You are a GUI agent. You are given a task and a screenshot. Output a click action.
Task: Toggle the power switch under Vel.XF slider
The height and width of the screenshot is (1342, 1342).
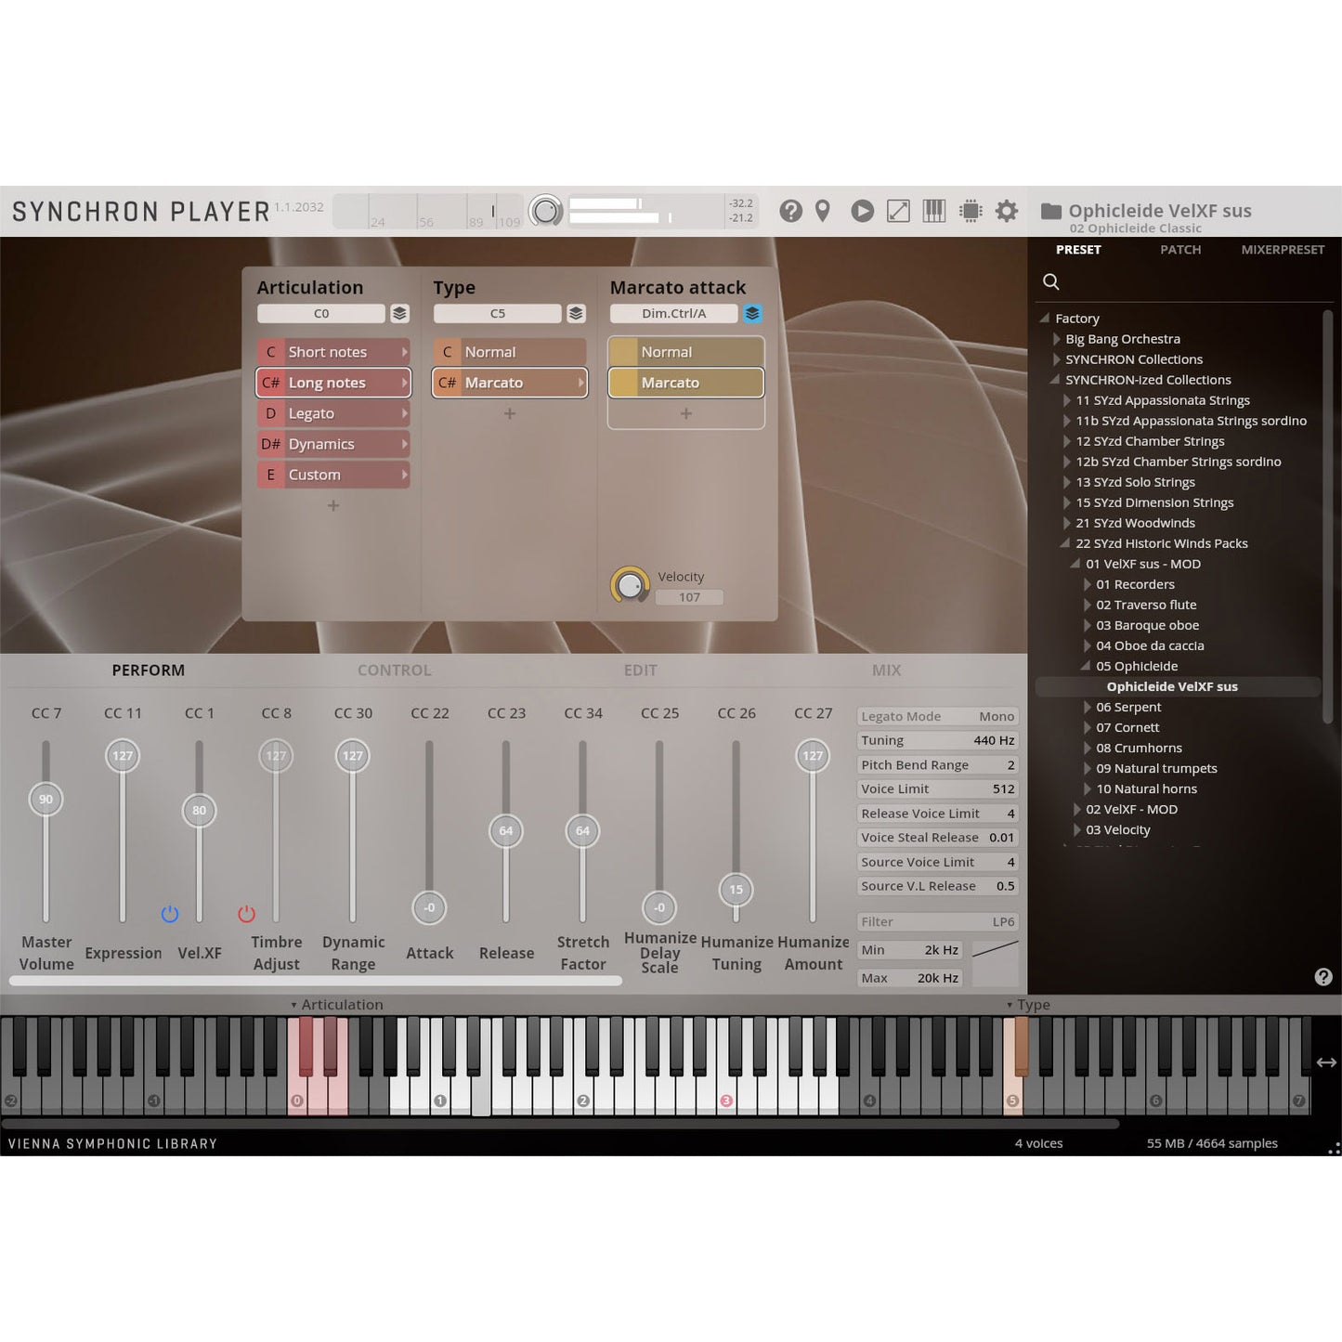point(171,913)
